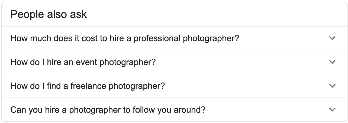The image size is (348, 123).
Task: Open the dropdown arrow on the last question row
Action: pos(332,110)
